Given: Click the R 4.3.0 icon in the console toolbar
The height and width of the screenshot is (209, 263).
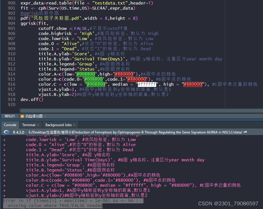Looking at the screenshot, I should 6,132.
